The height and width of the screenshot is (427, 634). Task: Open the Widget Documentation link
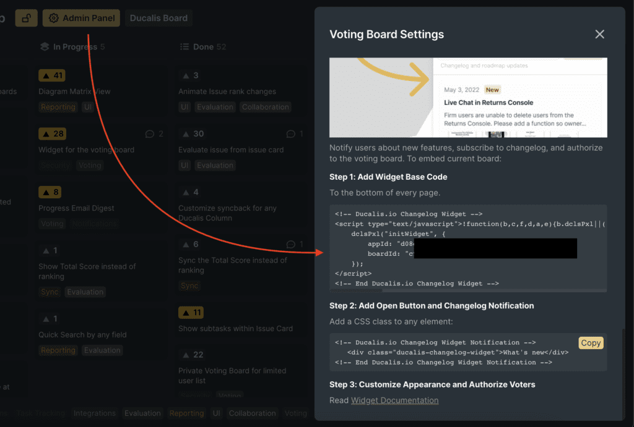[394, 400]
